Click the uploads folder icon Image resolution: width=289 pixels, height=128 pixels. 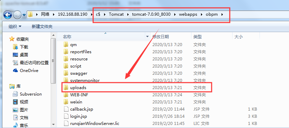coord(66,87)
